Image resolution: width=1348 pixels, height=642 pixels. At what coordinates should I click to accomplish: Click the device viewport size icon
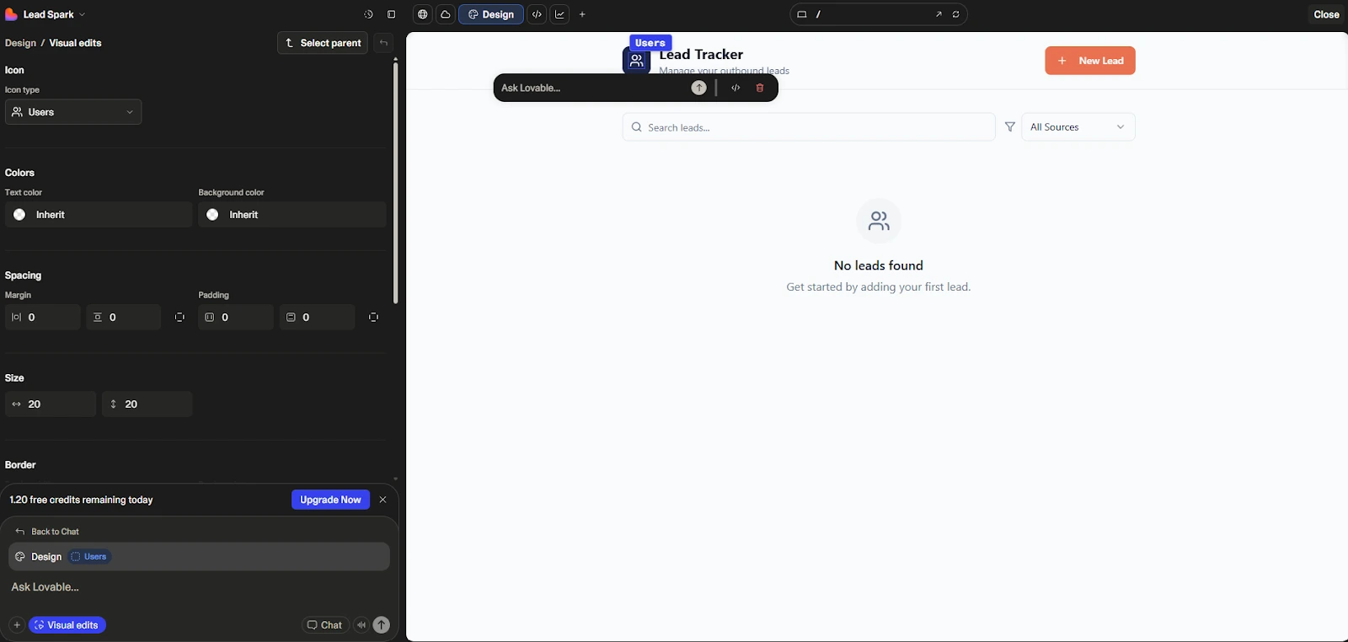click(802, 14)
